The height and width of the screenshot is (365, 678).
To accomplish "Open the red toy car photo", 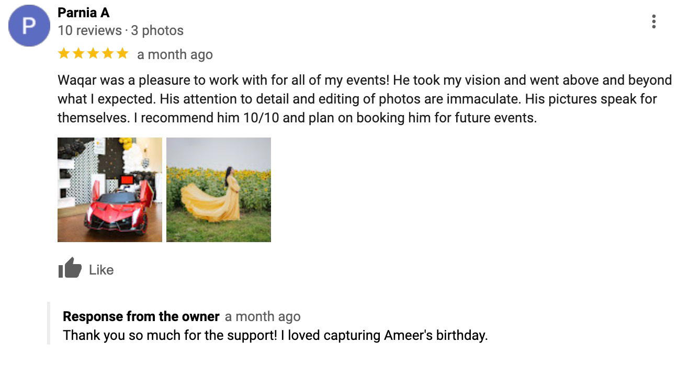I will click(x=110, y=190).
